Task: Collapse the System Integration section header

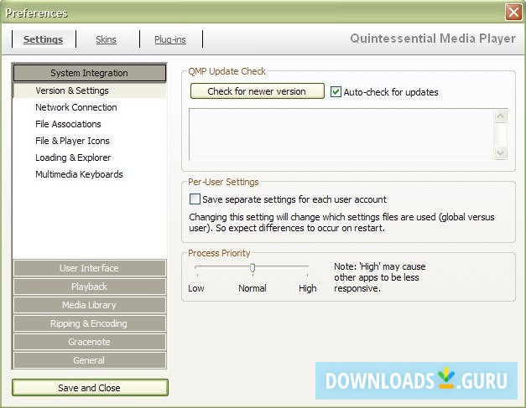Action: pos(89,73)
